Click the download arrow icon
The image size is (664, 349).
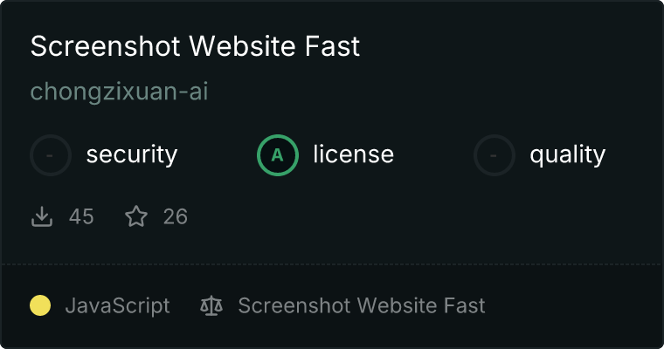pos(42,216)
